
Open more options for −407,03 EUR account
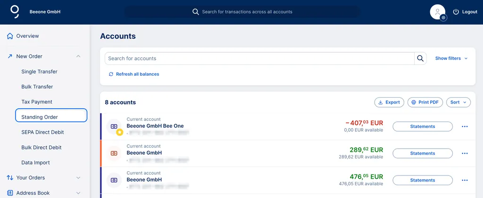465,127
